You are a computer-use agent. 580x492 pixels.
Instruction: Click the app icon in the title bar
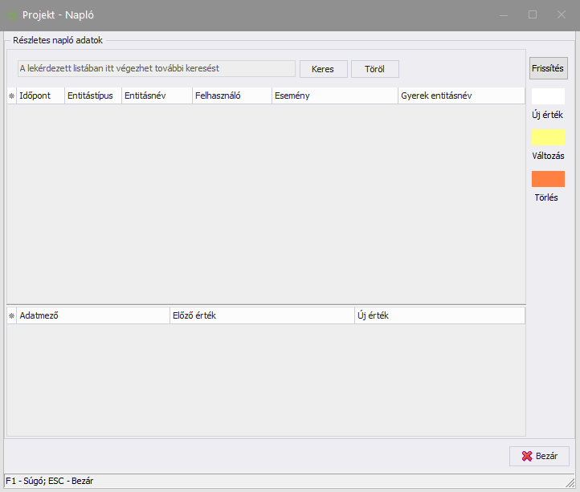point(12,15)
